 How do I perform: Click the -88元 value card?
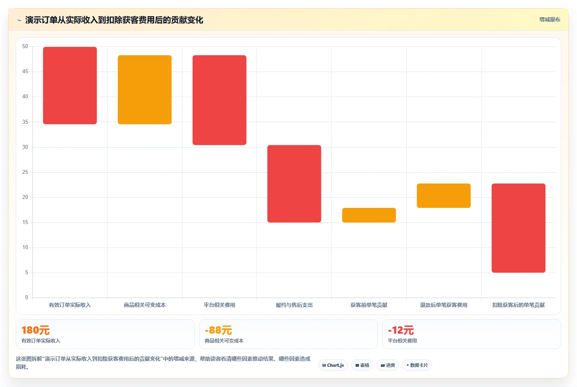point(288,334)
